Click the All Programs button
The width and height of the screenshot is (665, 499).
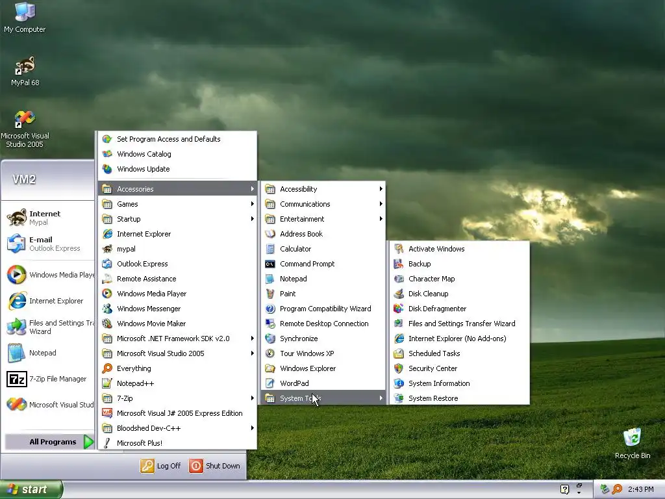(49, 442)
